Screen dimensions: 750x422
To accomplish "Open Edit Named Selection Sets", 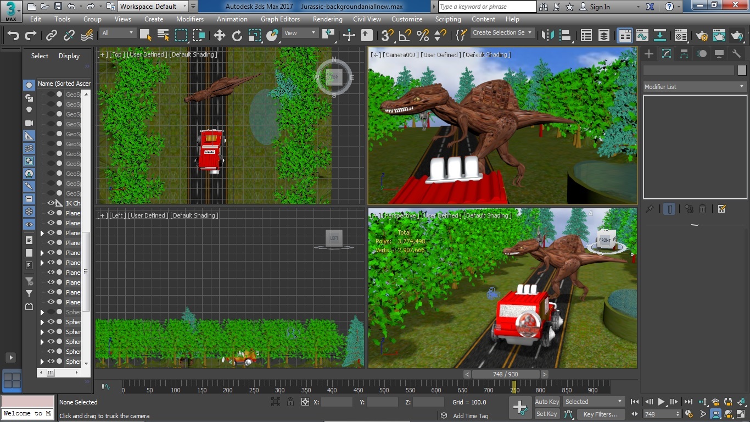I will [461, 36].
